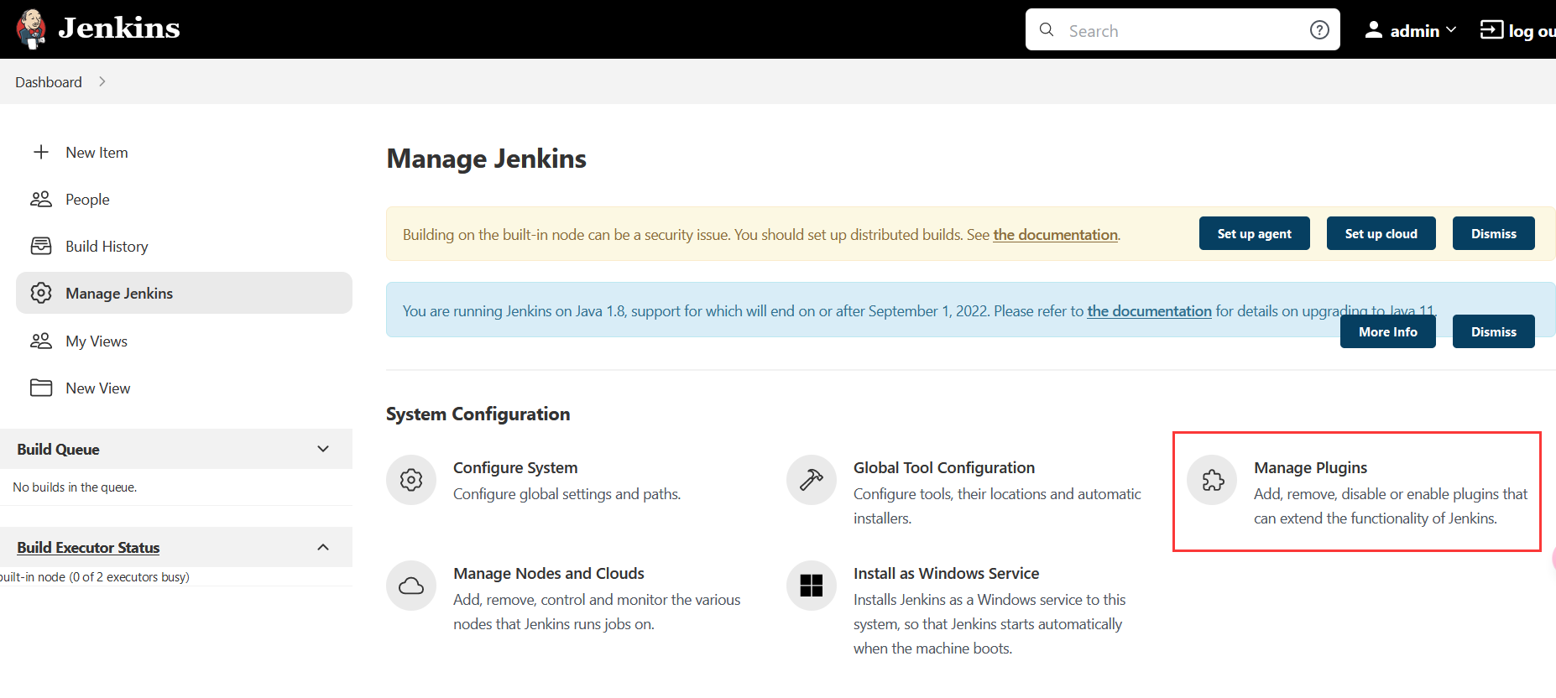Screen dimensions: 1556x698
Task: Select Manage Jenkins in the sidebar
Action: coord(184,293)
